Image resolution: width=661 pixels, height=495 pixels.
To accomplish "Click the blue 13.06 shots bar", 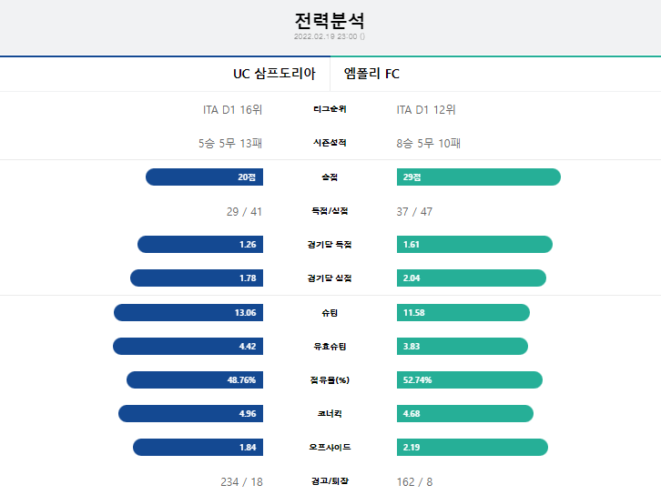I will point(188,313).
